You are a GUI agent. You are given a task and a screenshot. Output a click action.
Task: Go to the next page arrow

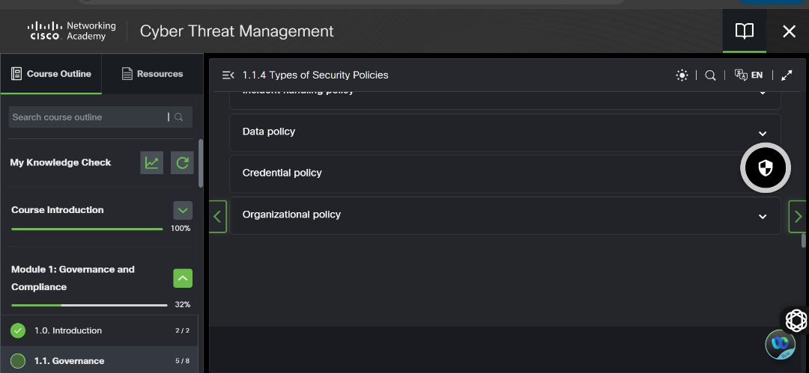pos(798,216)
